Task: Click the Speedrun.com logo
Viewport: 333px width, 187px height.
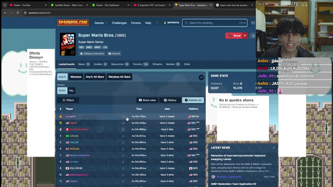Action: click(73, 23)
